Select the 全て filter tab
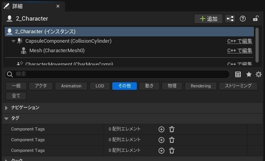265x161 pixels. (x=16, y=96)
